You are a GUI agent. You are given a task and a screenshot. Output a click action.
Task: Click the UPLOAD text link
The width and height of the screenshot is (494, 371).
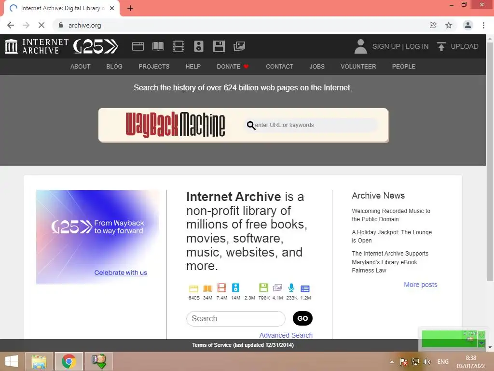465,46
